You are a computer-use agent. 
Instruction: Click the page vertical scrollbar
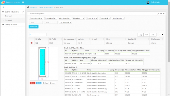pyautogui.click(x=169, y=33)
